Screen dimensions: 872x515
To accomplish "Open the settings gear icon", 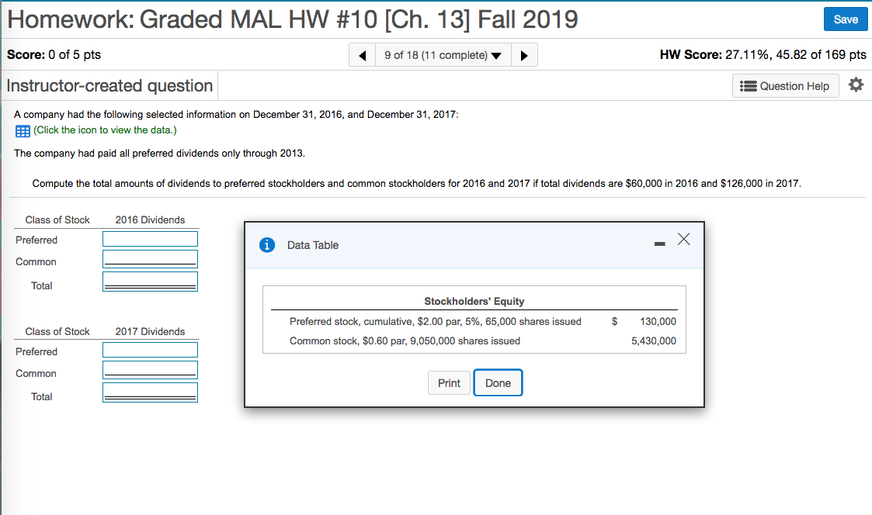I will point(856,85).
